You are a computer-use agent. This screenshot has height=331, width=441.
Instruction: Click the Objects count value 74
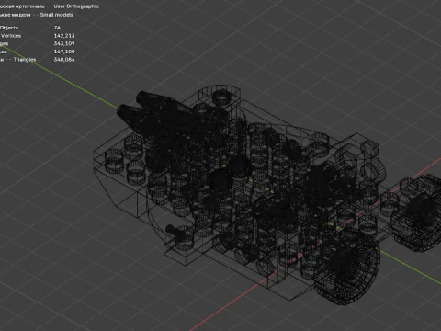(x=57, y=28)
